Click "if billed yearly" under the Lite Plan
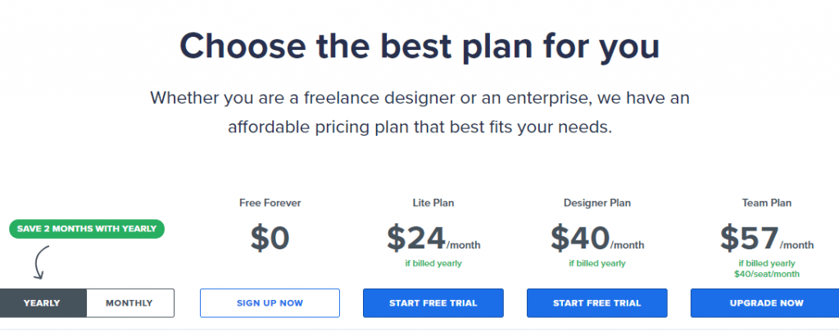839x336 pixels. pos(433,263)
